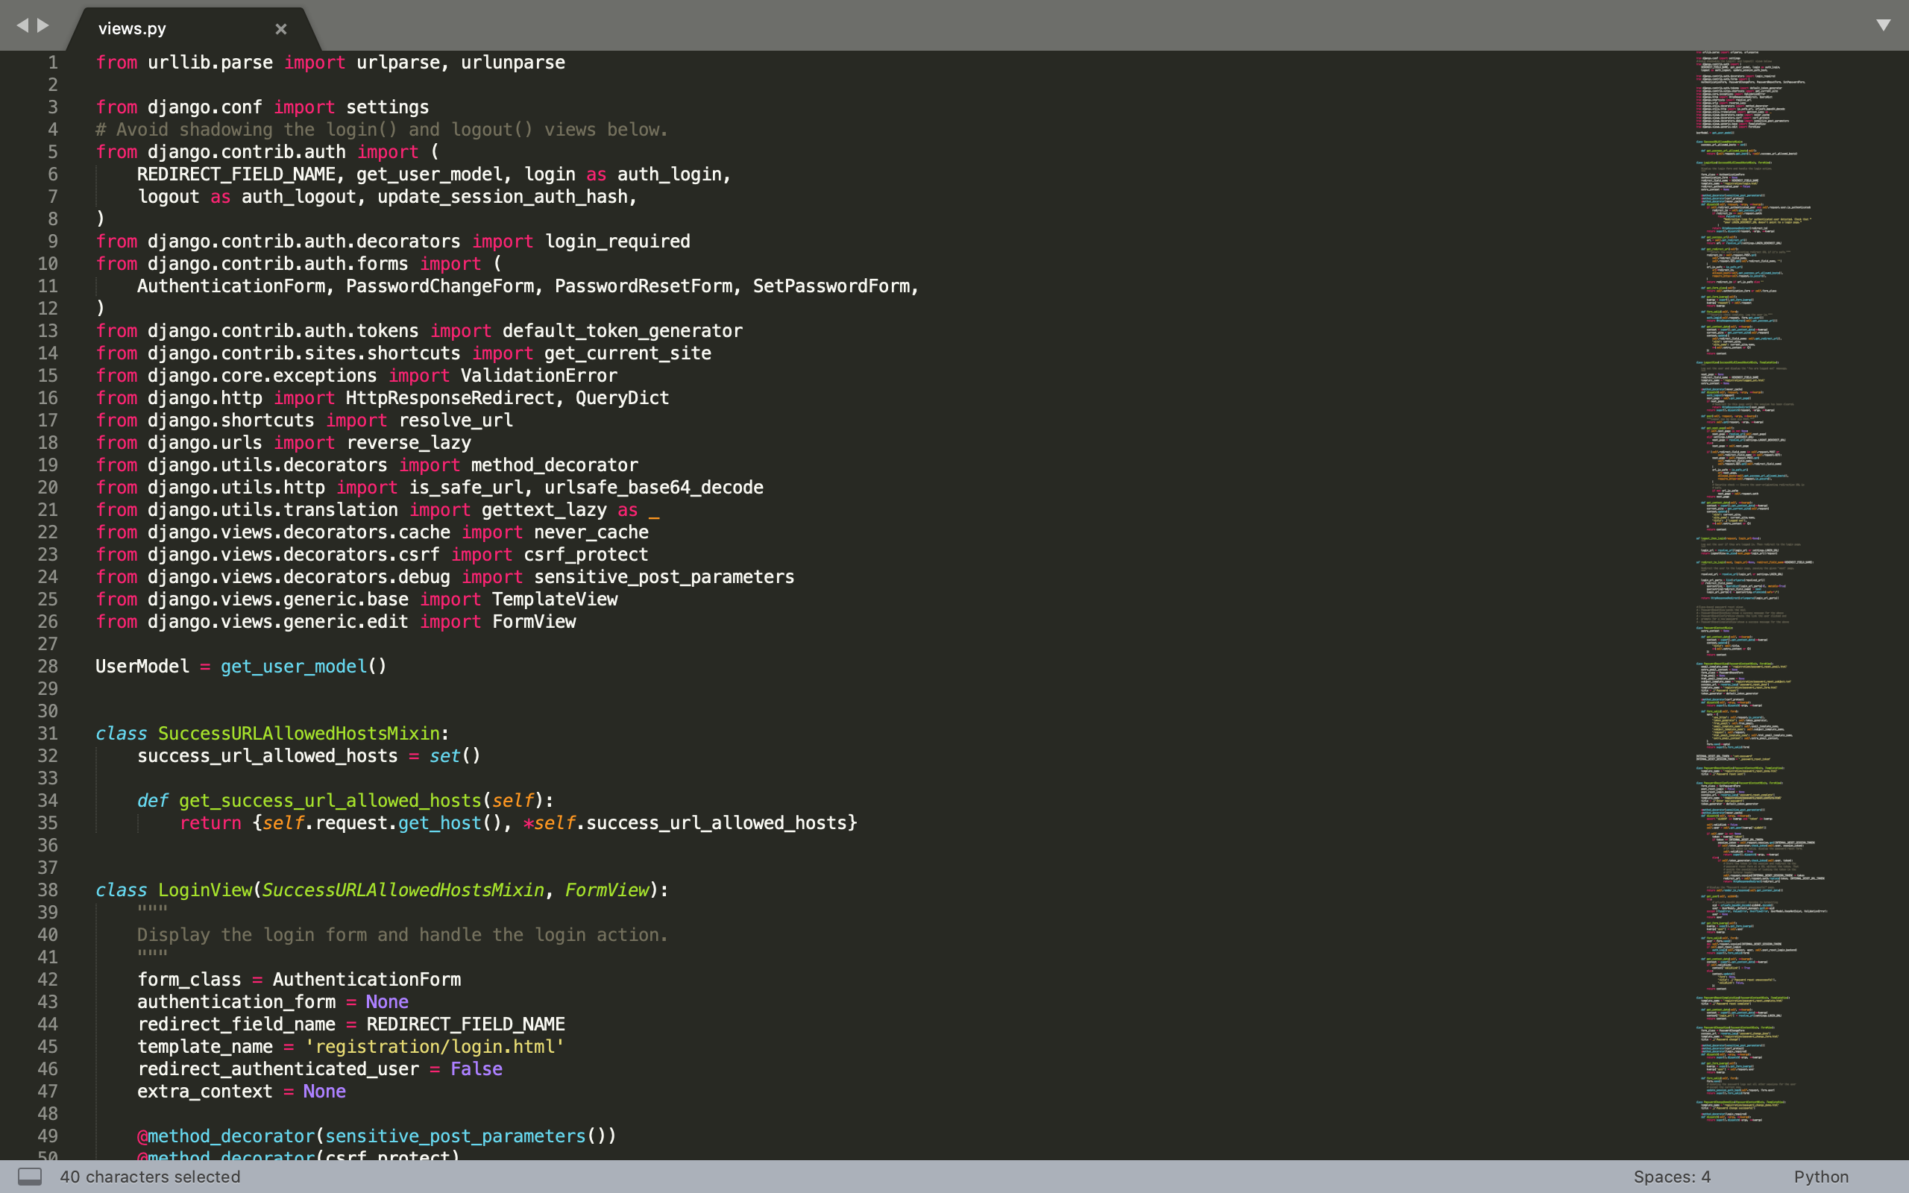
Task: Click the 'registration/login.html' string
Action: coord(435,1046)
